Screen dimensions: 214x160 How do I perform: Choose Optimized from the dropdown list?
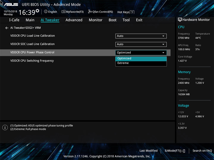[x=141, y=58]
